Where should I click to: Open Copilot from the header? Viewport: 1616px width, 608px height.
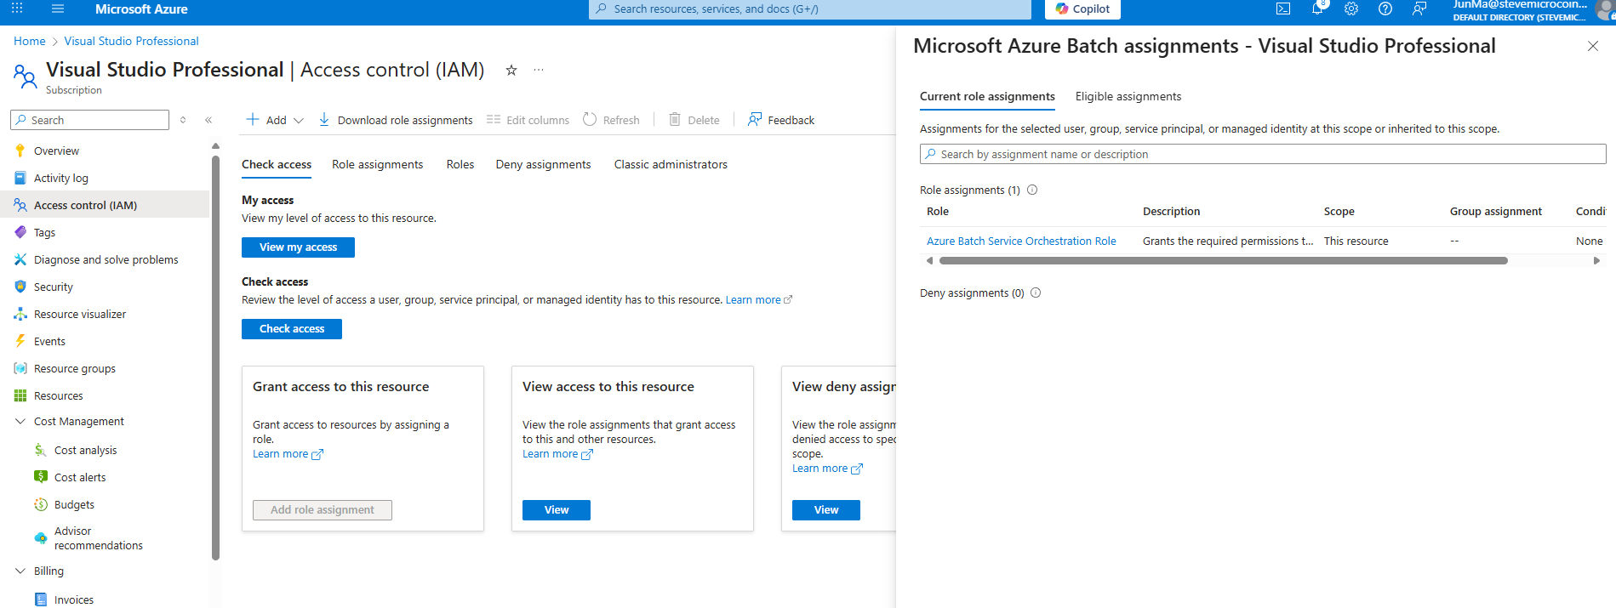point(1082,9)
